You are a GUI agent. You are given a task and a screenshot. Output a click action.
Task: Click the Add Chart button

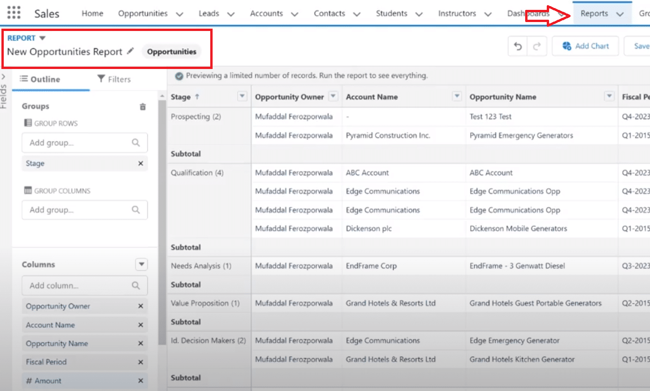pyautogui.click(x=585, y=46)
